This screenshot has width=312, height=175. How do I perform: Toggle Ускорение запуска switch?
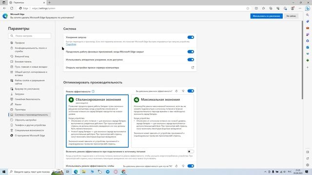pos(191,37)
